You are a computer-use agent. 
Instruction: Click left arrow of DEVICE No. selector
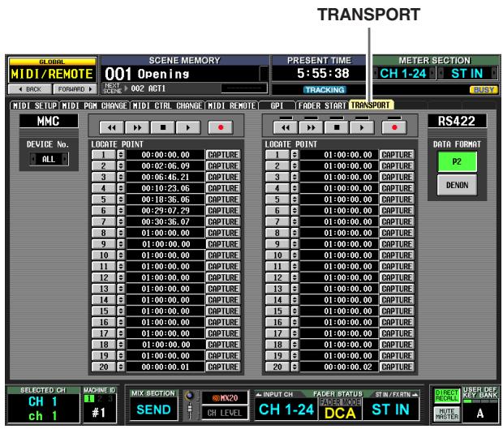pyautogui.click(x=32, y=159)
